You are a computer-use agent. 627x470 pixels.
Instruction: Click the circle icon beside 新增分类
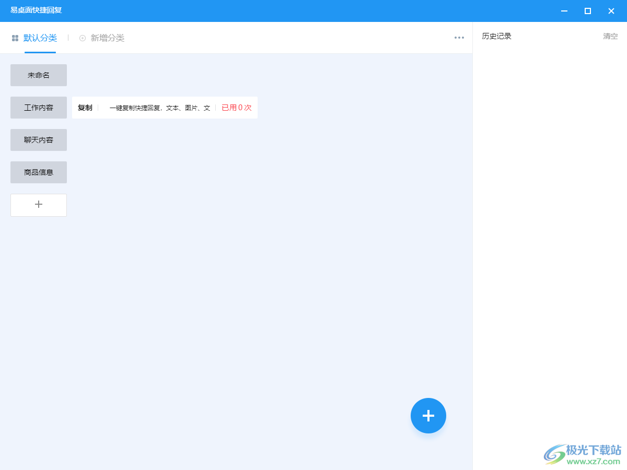tap(83, 38)
